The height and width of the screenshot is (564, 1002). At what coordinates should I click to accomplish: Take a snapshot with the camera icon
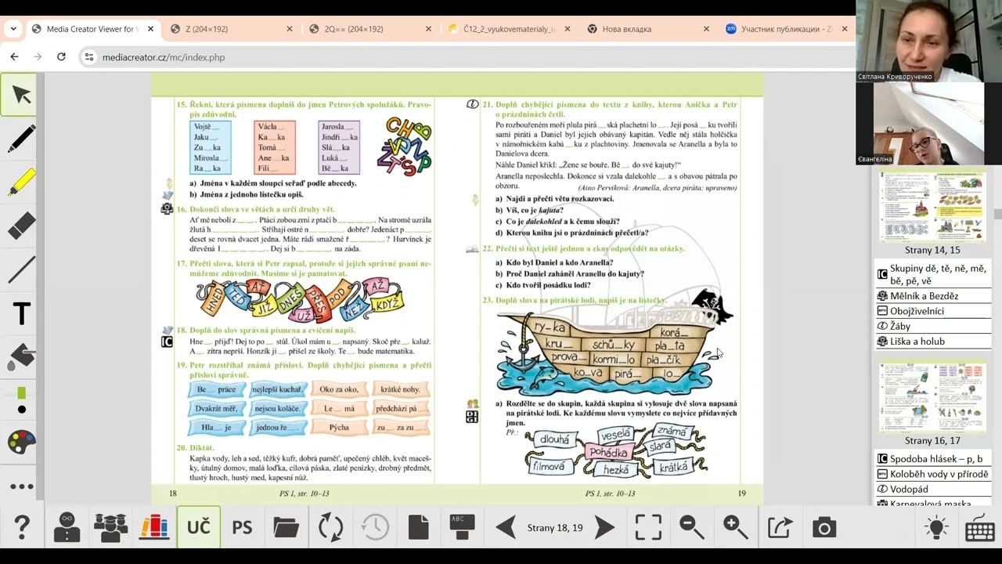click(x=824, y=528)
